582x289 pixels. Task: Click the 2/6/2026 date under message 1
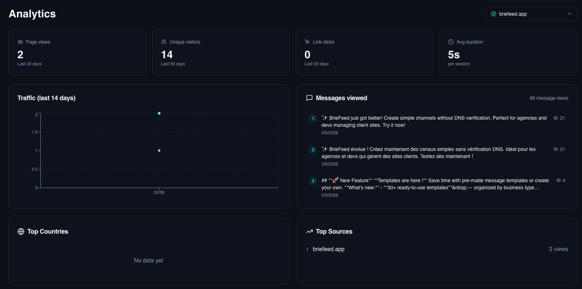click(330, 133)
